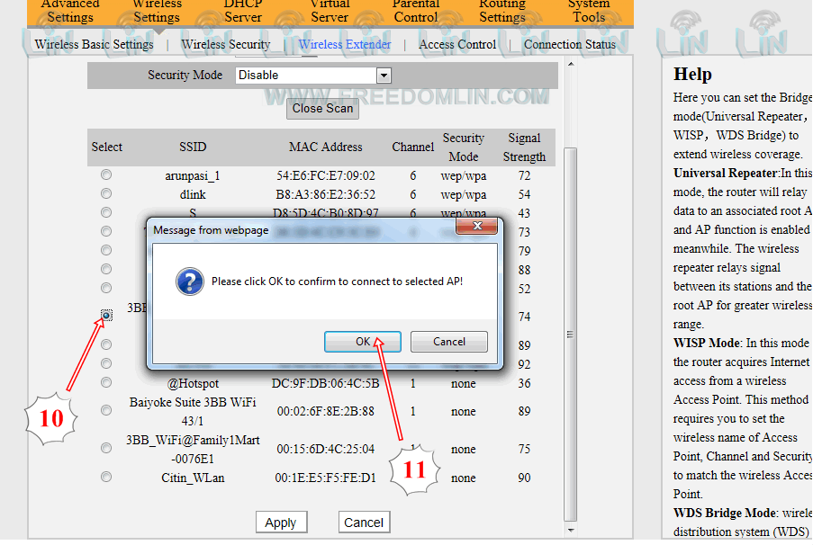Select 3BB_WiFi@Family1Mart radio button

pyautogui.click(x=106, y=449)
